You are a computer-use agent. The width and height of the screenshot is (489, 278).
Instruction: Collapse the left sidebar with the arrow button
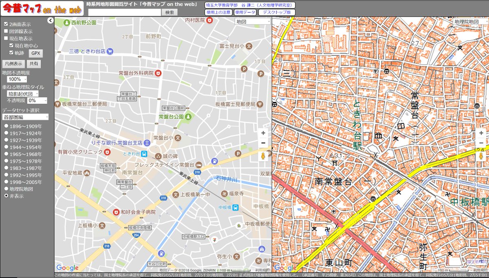(x=51, y=20)
